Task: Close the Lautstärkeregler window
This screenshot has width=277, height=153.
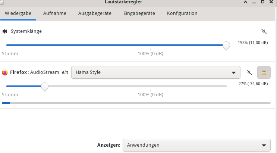Action: coord(272,2)
